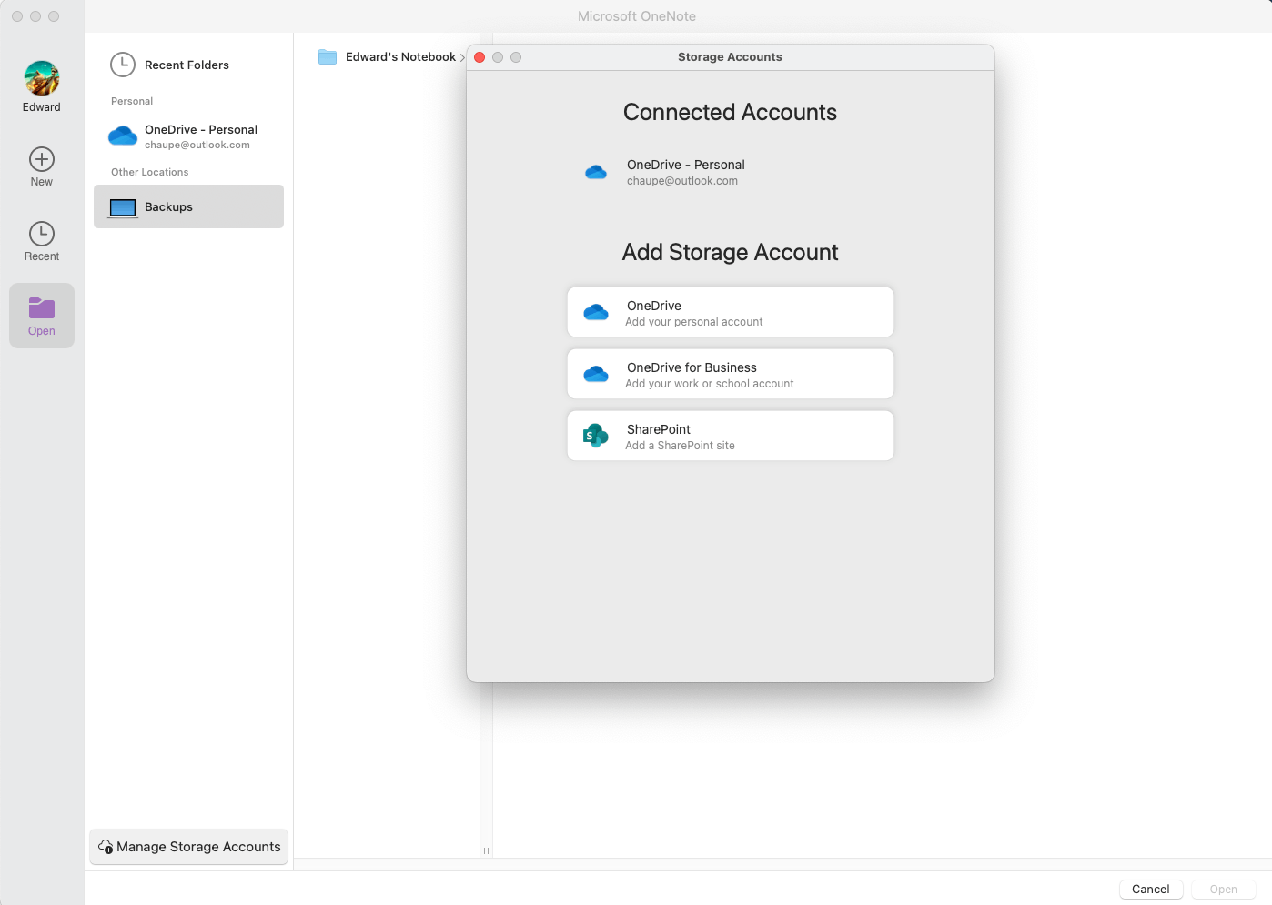1272x905 pixels.
Task: Cancel the open notebook dialog
Action: [x=1151, y=890]
